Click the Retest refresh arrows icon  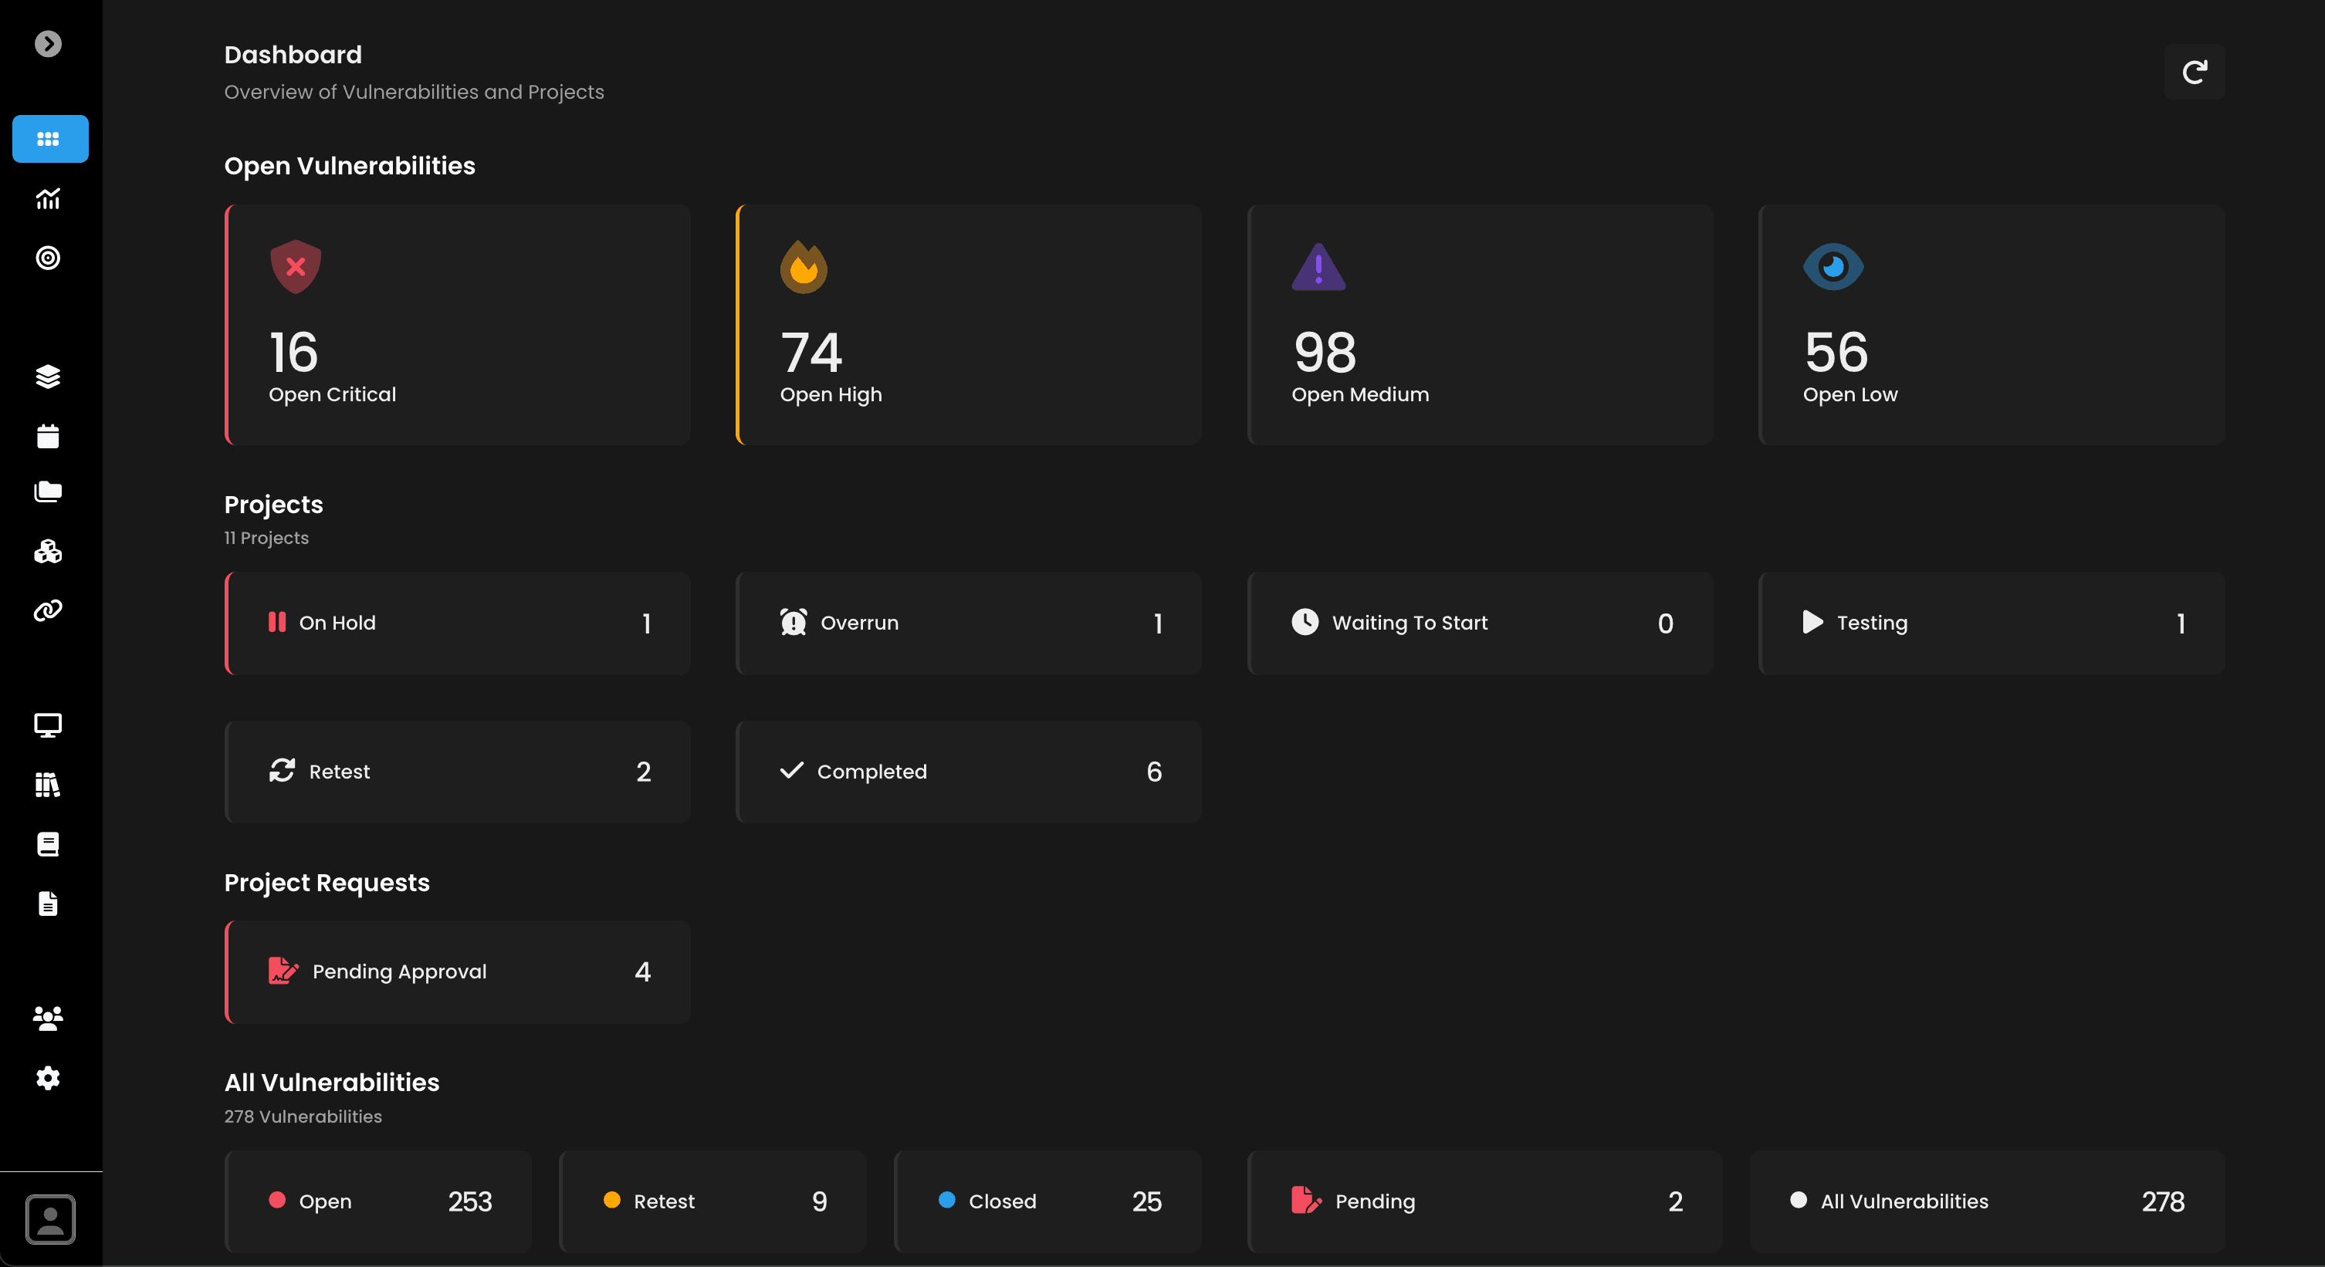[x=281, y=771]
